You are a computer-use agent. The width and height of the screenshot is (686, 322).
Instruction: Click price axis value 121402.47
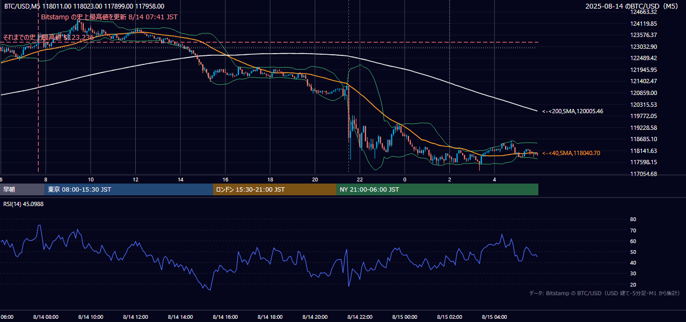644,81
